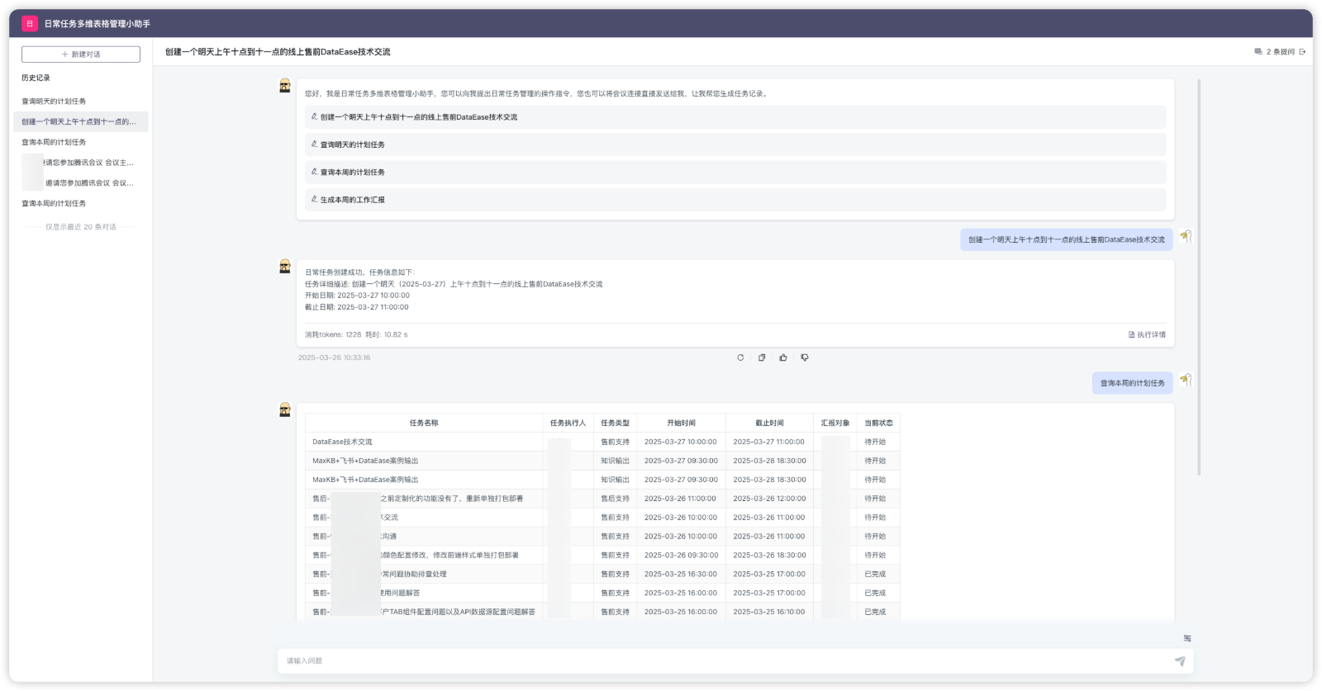The width and height of the screenshot is (1322, 691).
Task: Click the first assistant avatar icon
Action: point(285,86)
